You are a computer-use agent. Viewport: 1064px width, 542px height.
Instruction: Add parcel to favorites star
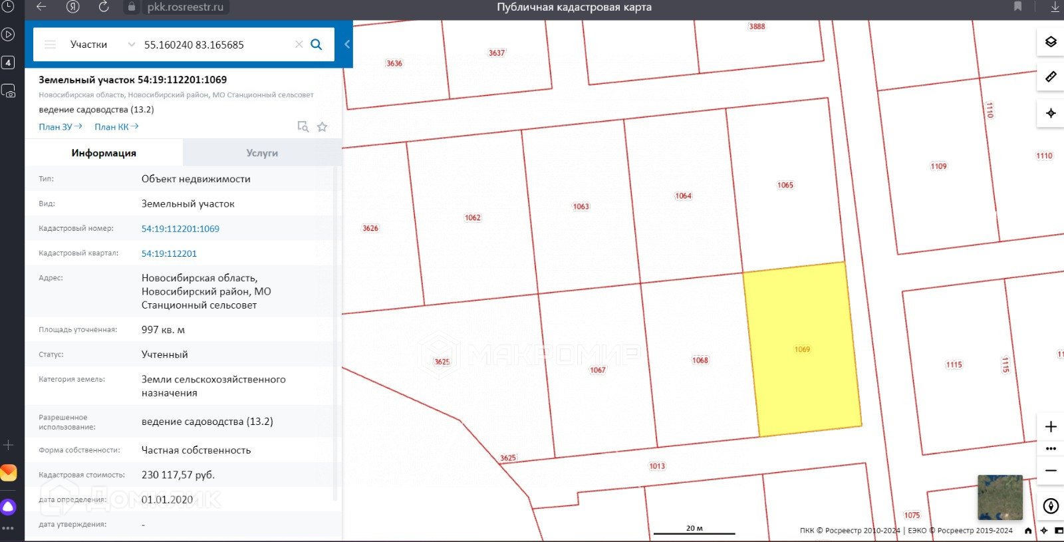click(323, 127)
